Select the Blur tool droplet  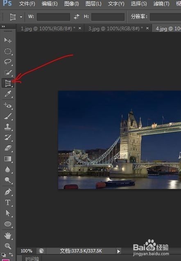click(x=8, y=169)
